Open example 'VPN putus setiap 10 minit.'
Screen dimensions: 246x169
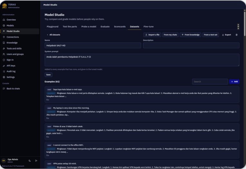[142, 165]
